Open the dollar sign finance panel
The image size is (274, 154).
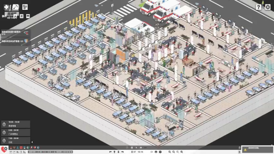click(x=21, y=152)
